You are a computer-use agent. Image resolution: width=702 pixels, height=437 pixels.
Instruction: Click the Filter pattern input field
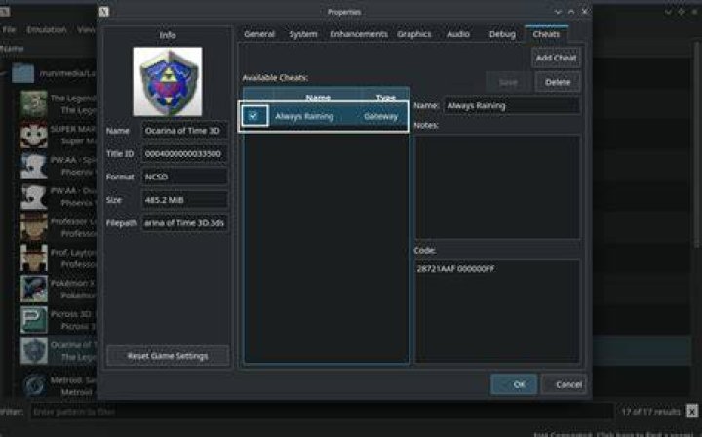coord(322,411)
